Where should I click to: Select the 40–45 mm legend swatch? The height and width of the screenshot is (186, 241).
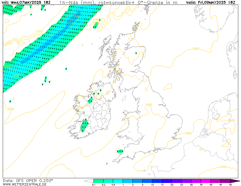coord(215,181)
